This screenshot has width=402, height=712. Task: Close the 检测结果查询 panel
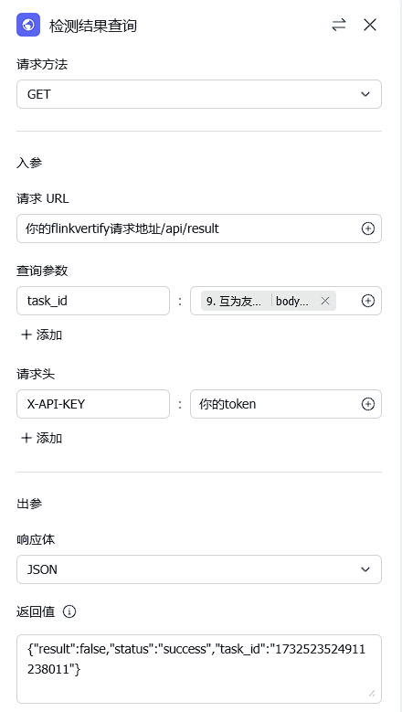coord(370,25)
